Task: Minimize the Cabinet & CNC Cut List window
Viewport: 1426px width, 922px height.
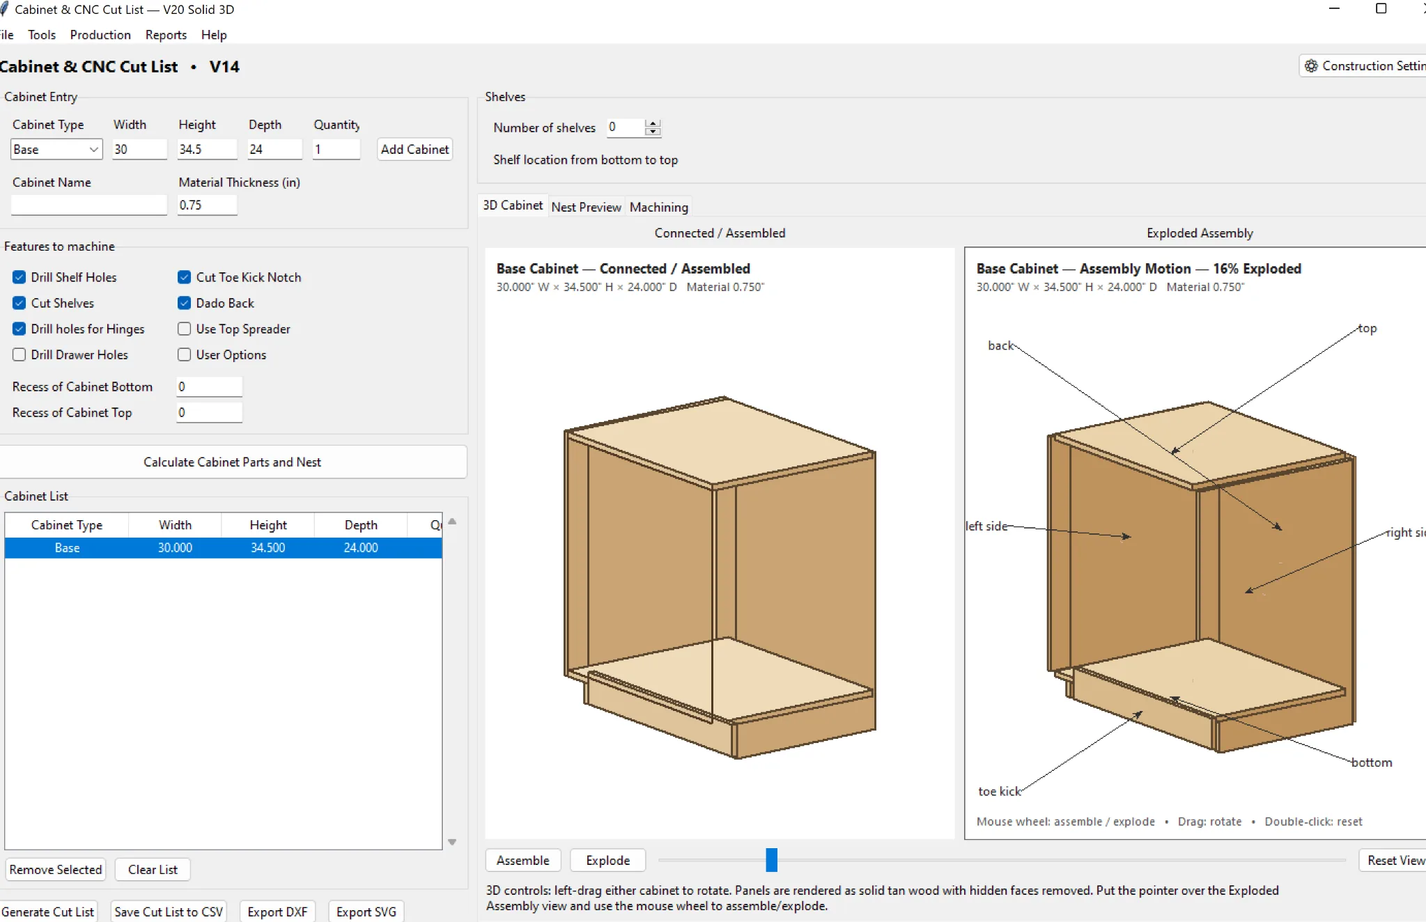Action: [x=1334, y=9]
